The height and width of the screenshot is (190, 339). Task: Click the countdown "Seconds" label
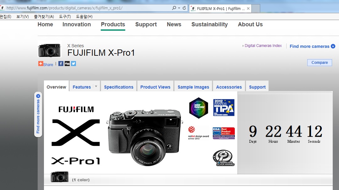click(x=314, y=141)
